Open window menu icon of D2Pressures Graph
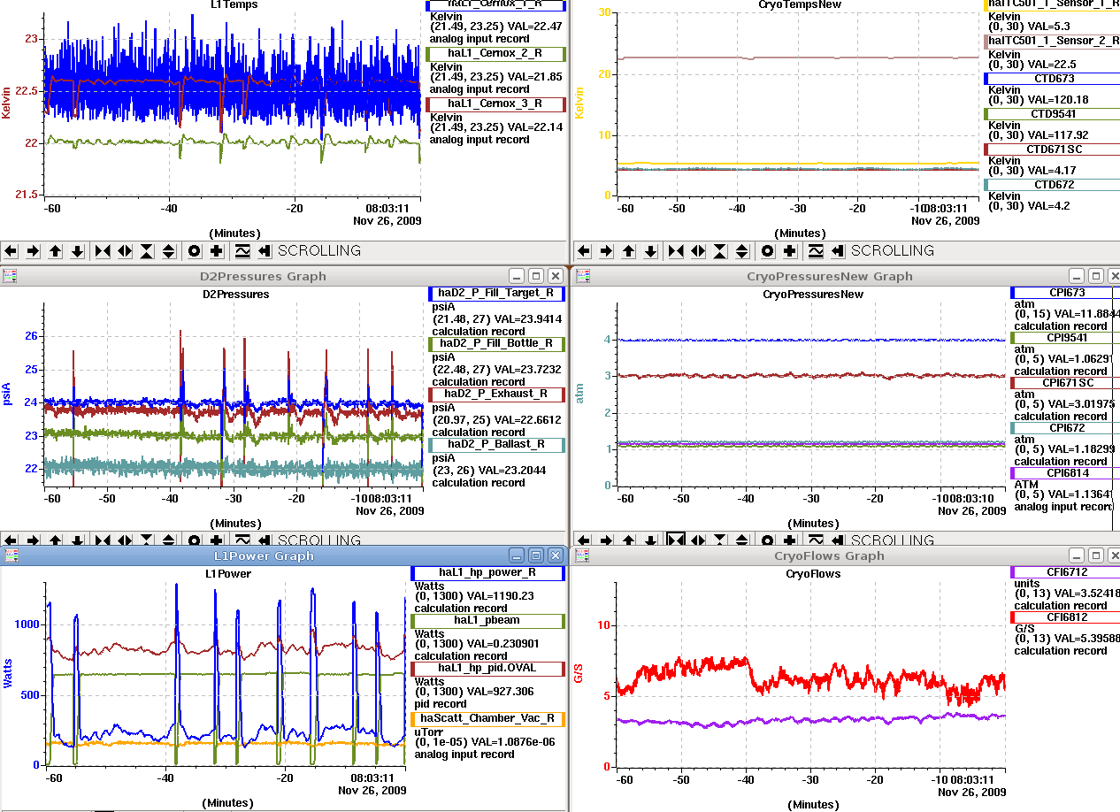Viewport: 1120px width, 812px height. 11,276
